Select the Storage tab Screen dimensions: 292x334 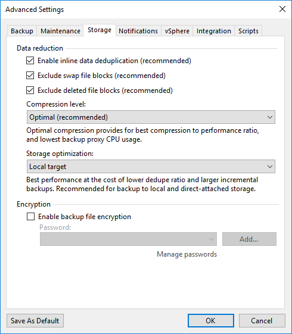(x=100, y=30)
